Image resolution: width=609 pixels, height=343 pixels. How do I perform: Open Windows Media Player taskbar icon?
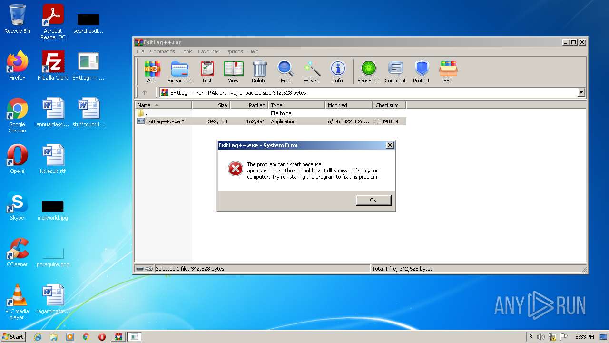click(70, 337)
